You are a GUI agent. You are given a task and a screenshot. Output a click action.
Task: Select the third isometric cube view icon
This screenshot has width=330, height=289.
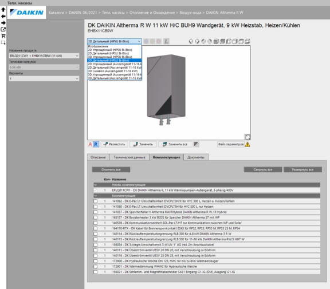pos(203,41)
